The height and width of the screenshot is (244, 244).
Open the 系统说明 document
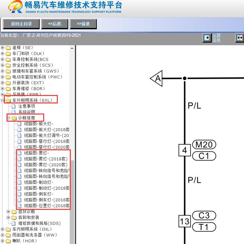pos(27,112)
